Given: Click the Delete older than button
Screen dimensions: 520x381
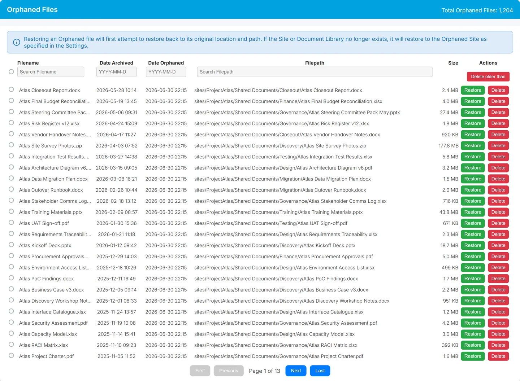Looking at the screenshot, I should (x=488, y=76).
